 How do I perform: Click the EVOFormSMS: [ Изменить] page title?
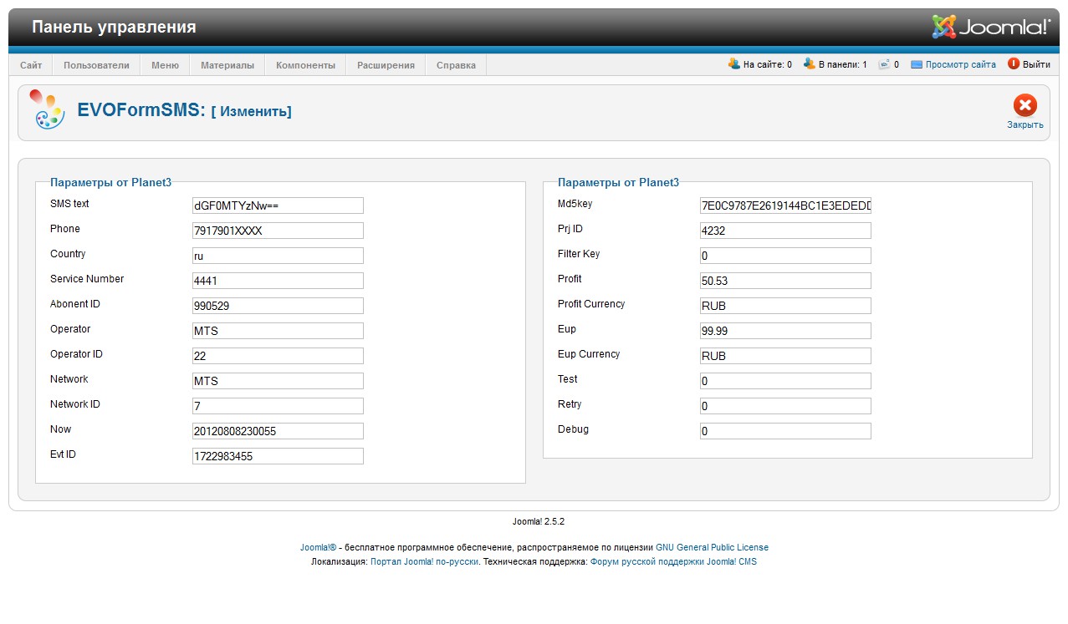(184, 110)
